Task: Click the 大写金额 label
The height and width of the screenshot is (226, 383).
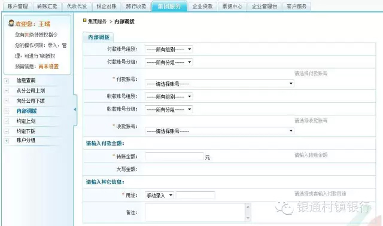Action: click(x=126, y=169)
